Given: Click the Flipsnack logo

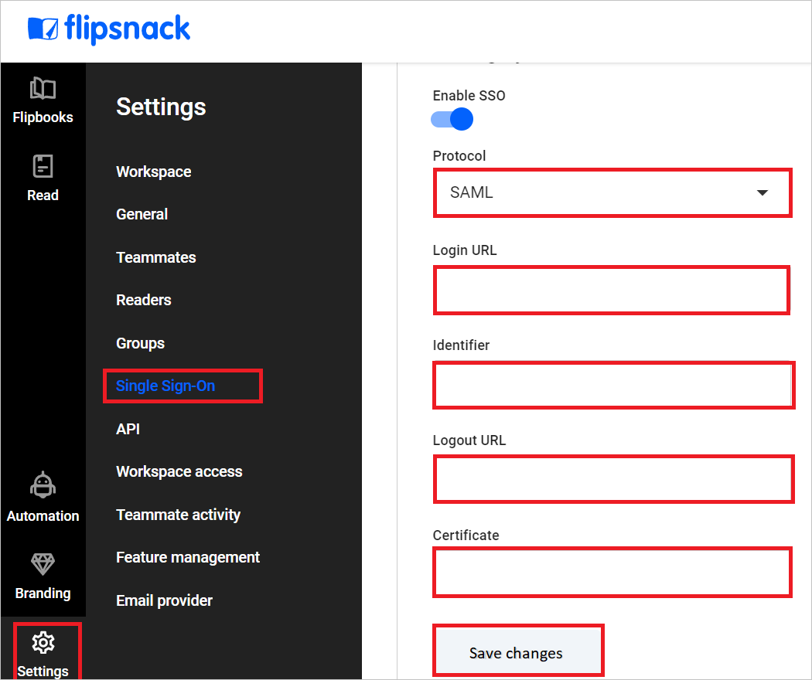Looking at the screenshot, I should tap(108, 29).
